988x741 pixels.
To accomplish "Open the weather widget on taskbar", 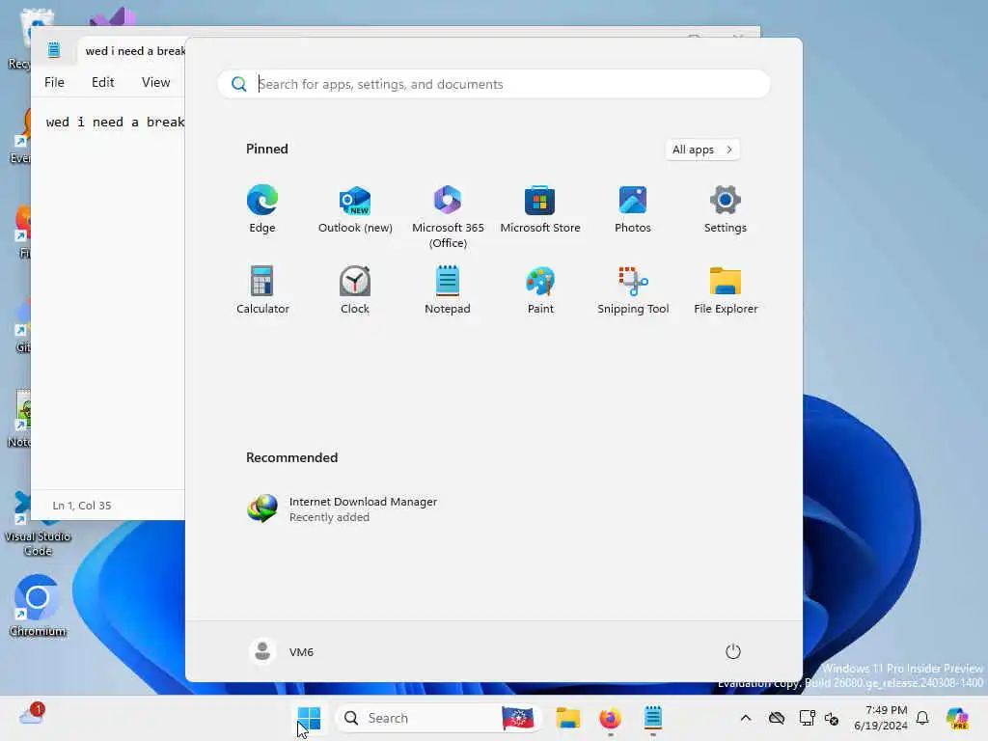I will tap(32, 715).
